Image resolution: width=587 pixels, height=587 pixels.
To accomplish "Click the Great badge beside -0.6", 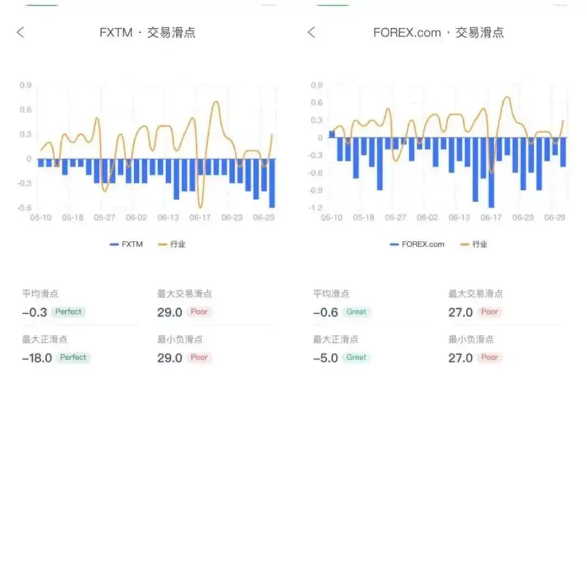I will click(357, 312).
